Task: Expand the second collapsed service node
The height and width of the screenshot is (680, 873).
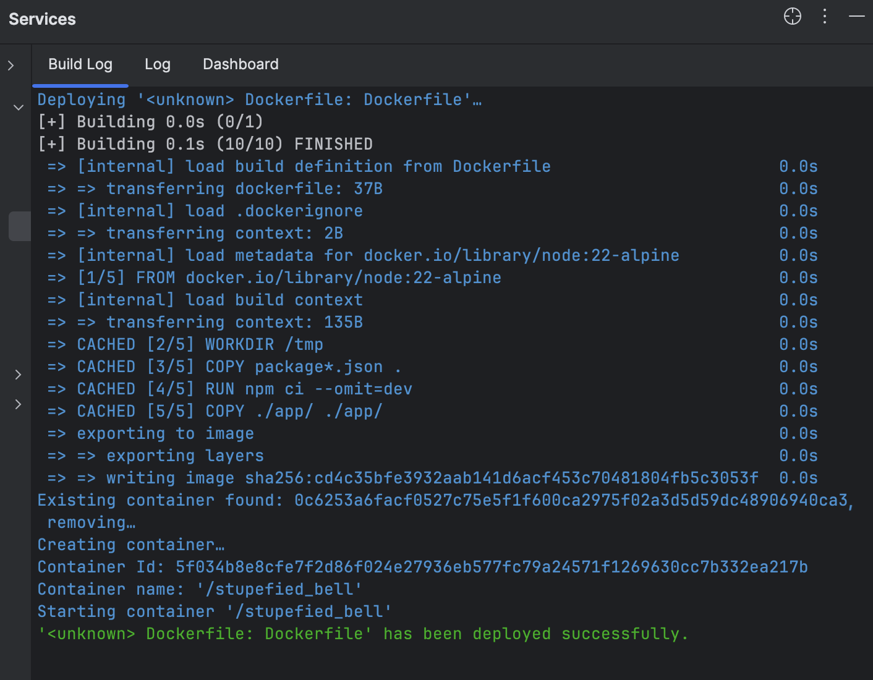Action: (x=18, y=404)
